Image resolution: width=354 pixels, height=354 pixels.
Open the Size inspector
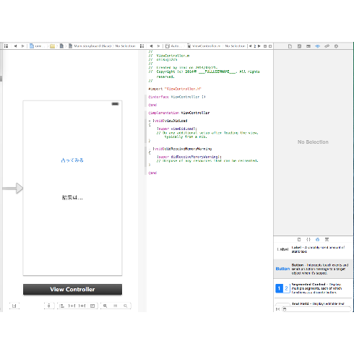(327, 46)
